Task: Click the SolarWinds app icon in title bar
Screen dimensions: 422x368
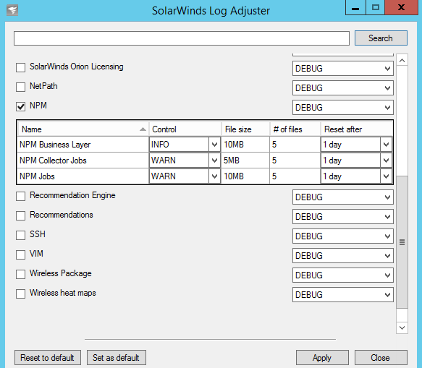Action: [12, 11]
